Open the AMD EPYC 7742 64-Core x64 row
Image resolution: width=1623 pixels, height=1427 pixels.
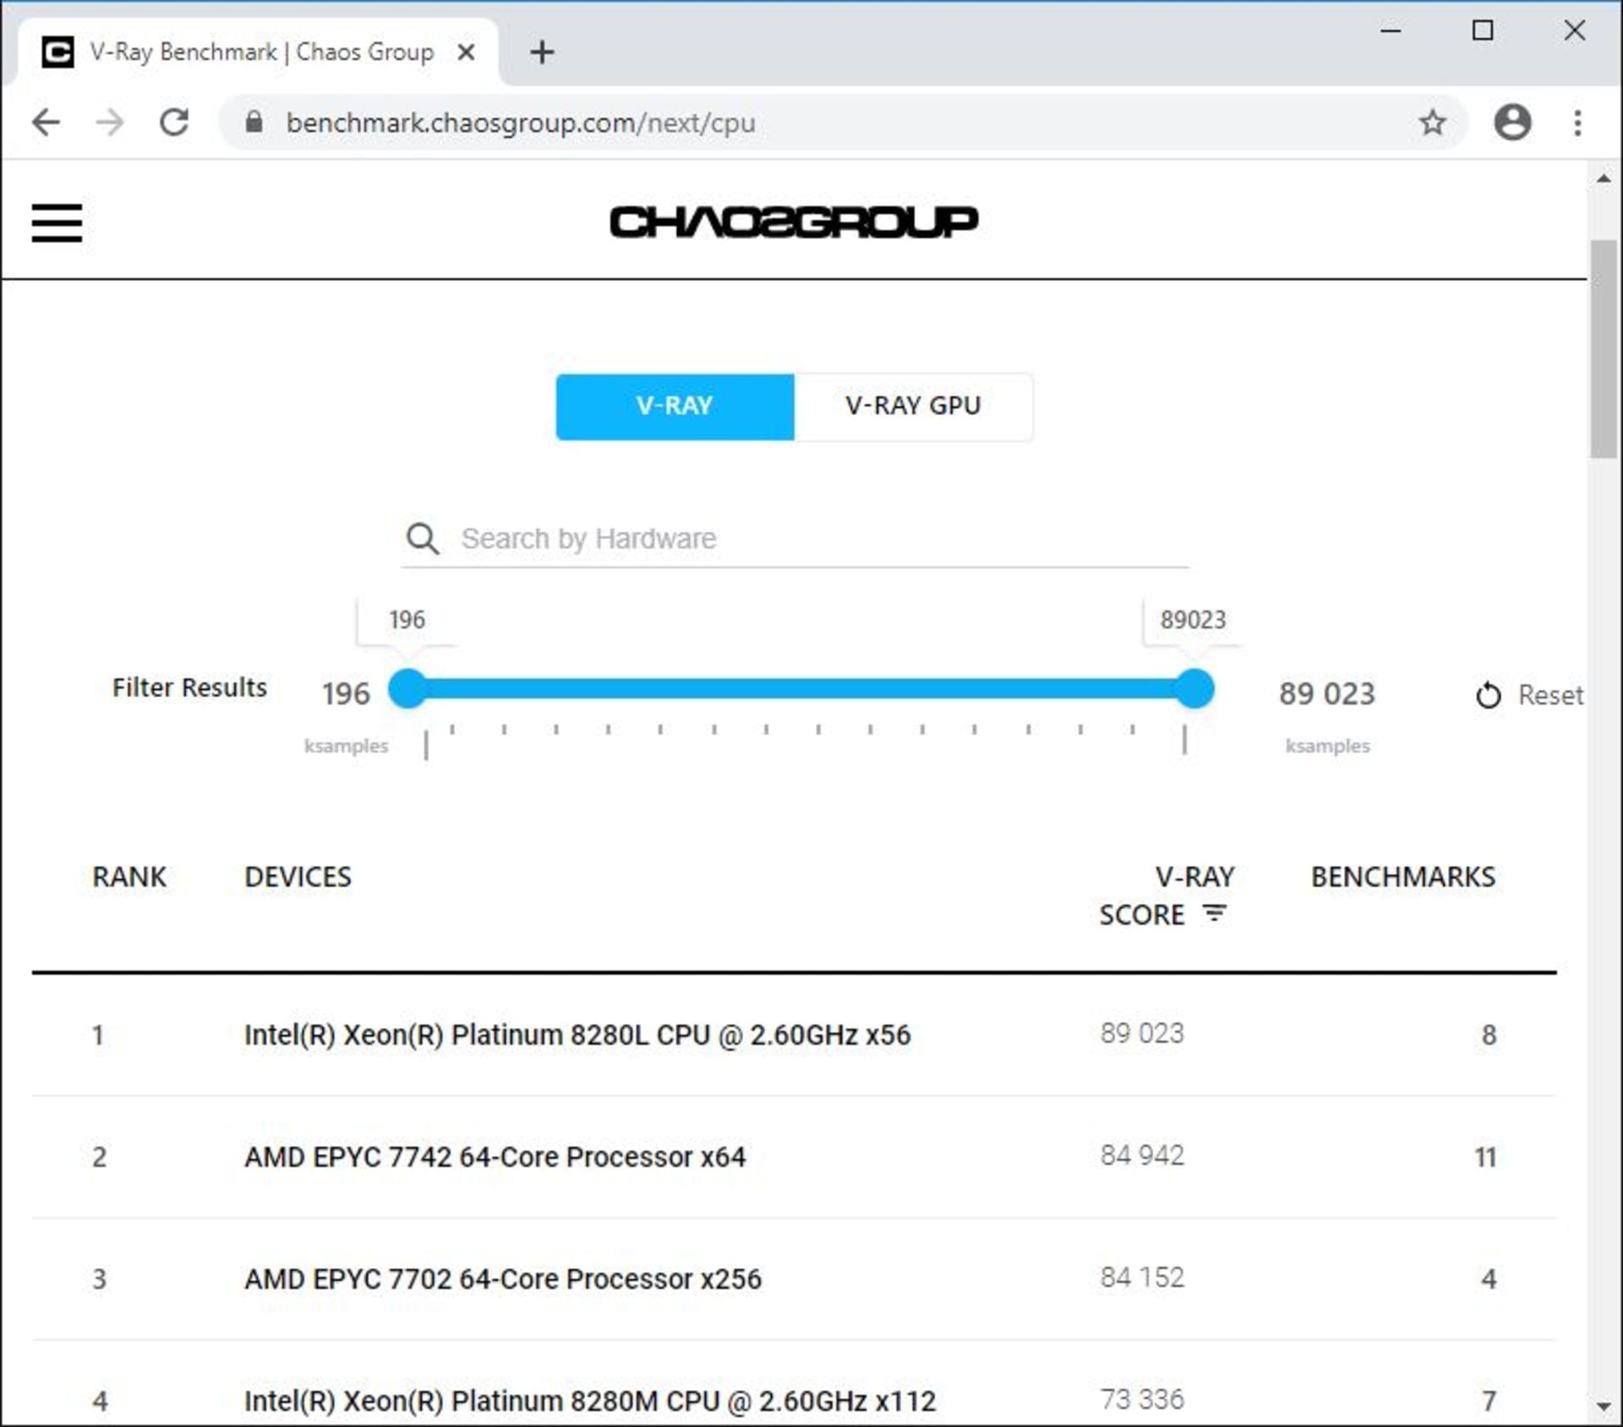click(795, 1156)
